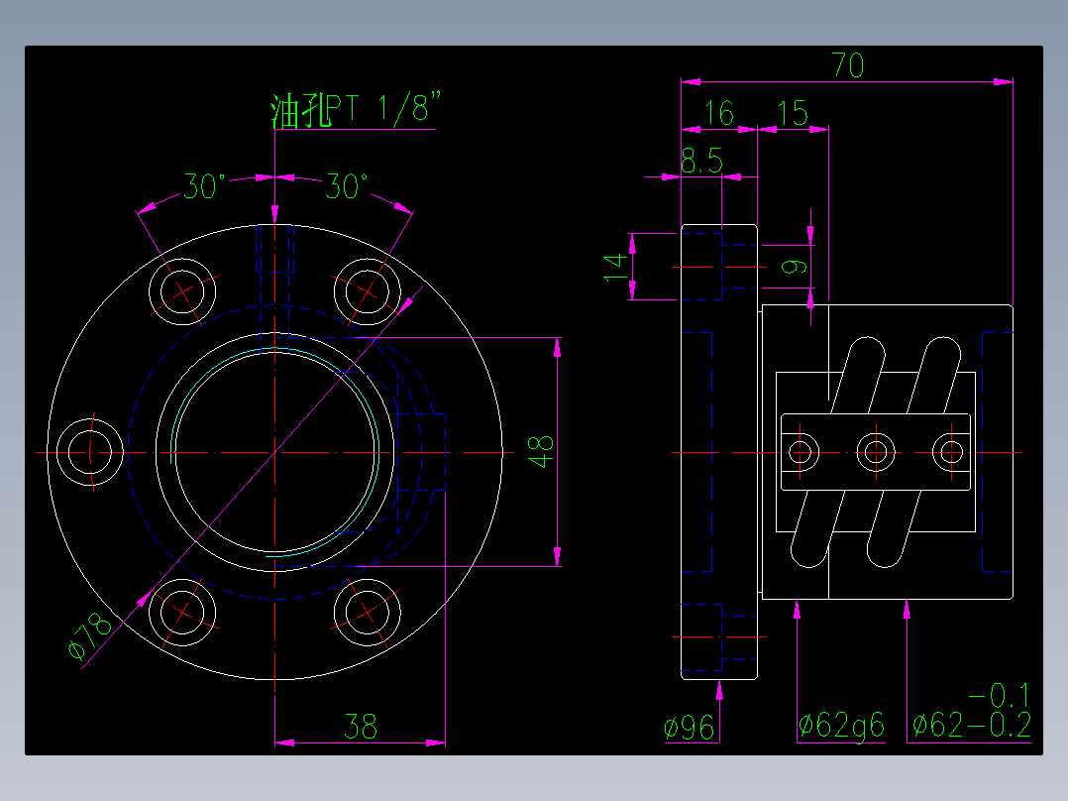Select the 油孔PT 1/8" oil hole annotation
1068x801 pixels.
click(x=352, y=109)
